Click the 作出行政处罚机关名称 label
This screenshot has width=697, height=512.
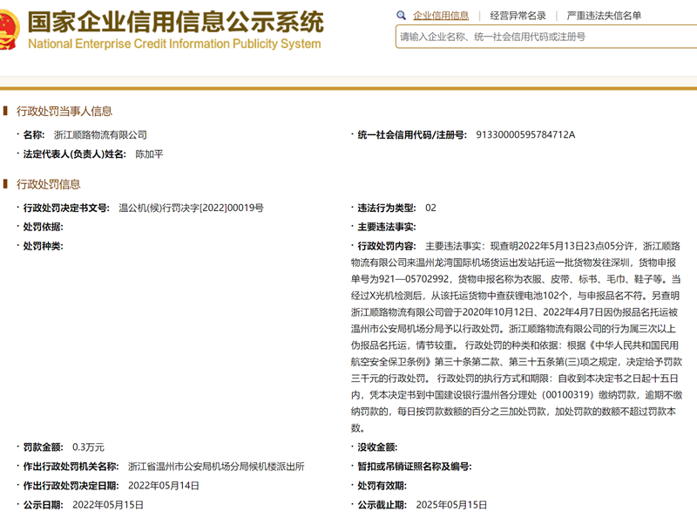coord(71,466)
